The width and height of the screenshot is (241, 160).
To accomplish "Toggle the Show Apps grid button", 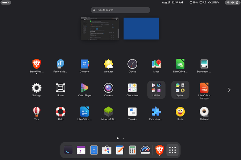I will [x=173, y=150].
